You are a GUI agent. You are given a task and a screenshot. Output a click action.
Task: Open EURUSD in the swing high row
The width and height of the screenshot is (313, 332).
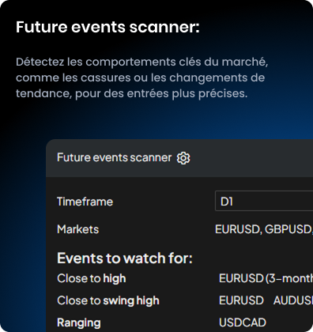(241, 300)
